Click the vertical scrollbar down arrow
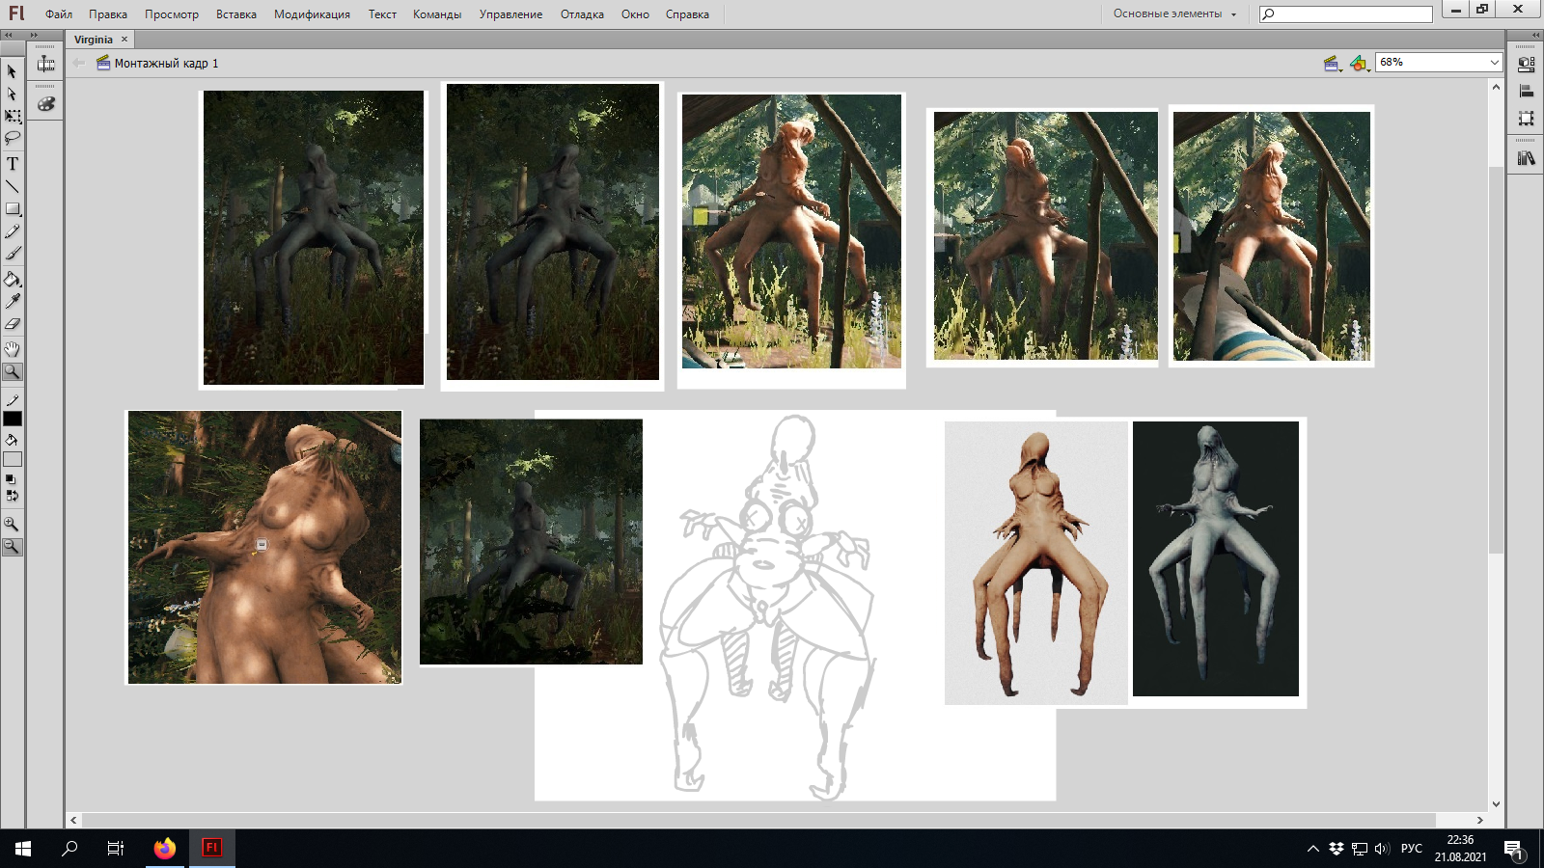Screen dimensions: 1544x868 1496,803
